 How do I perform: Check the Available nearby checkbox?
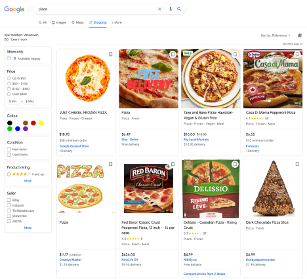(x=9, y=58)
